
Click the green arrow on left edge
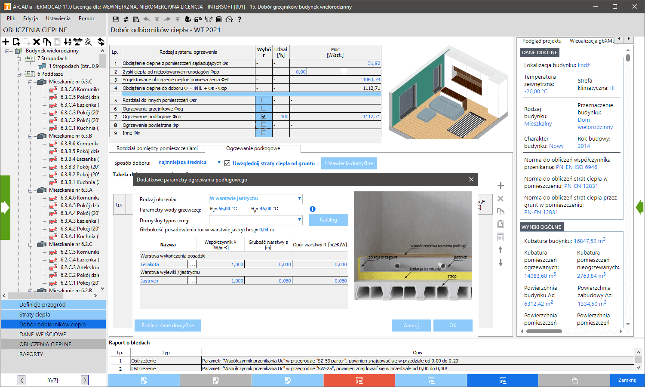point(5,208)
